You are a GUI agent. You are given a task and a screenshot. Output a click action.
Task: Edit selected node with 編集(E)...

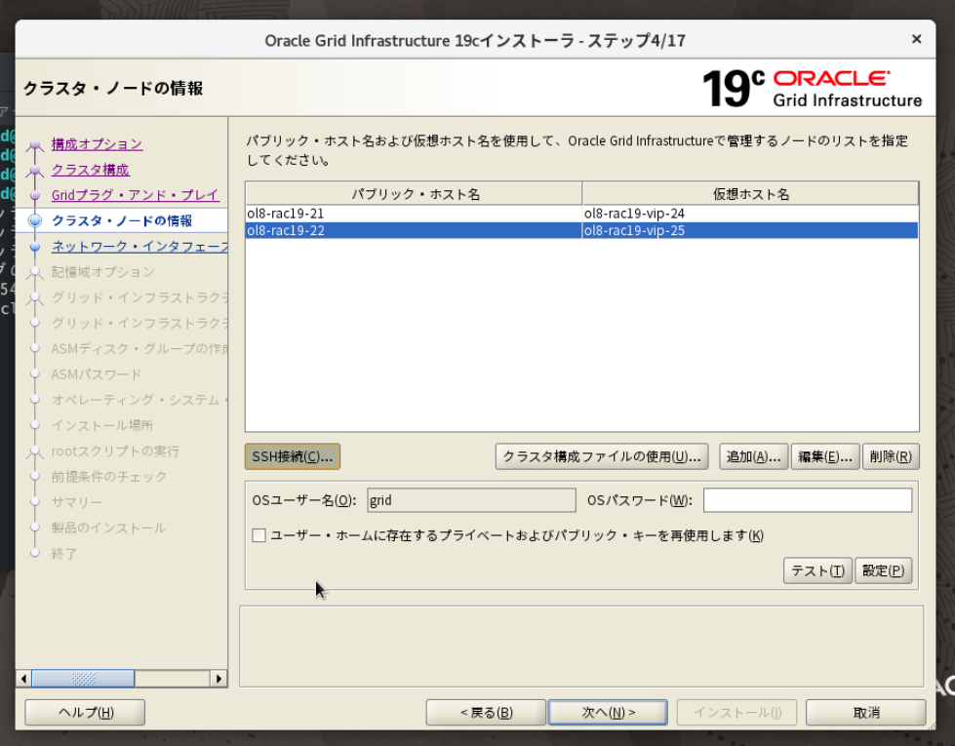(825, 456)
